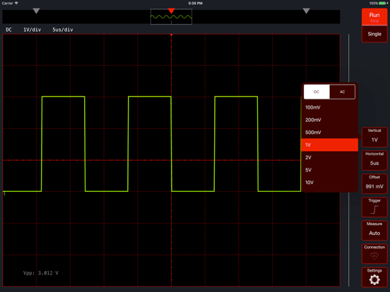The width and height of the screenshot is (390, 292).
Task: Open the Offset 991 mV control
Action: pos(374,184)
